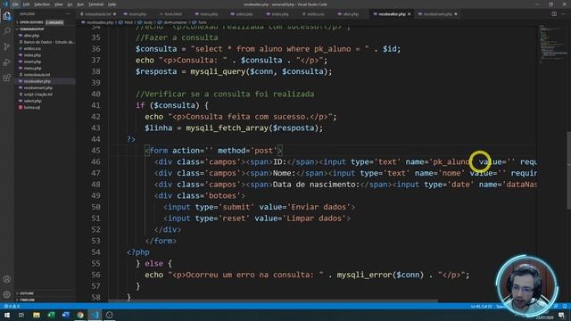Click the round clock-like taskbar icon
The width and height of the screenshot is (571, 321).
[x=109, y=315]
